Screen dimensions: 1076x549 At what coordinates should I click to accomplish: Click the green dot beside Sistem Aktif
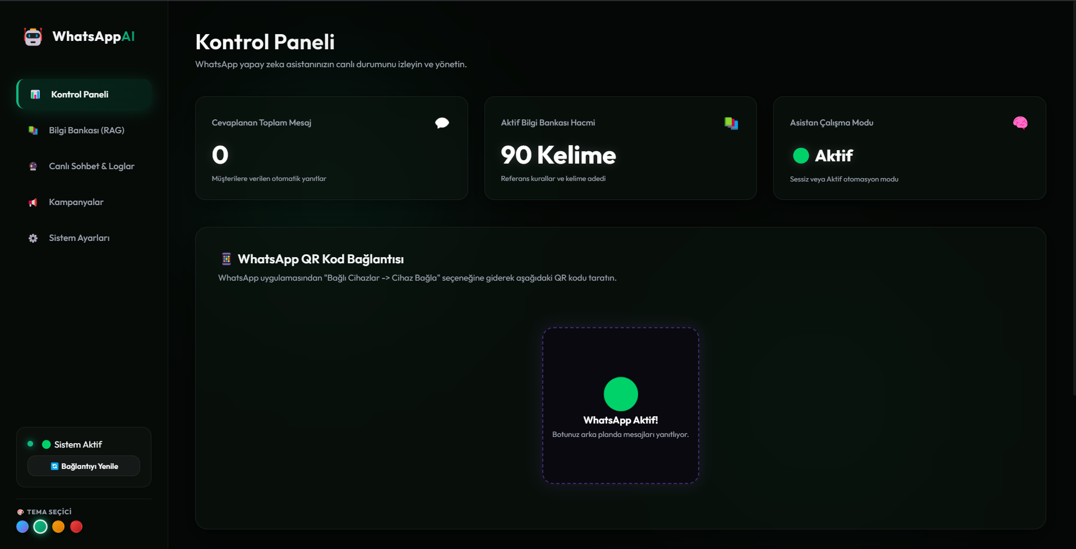pyautogui.click(x=47, y=444)
